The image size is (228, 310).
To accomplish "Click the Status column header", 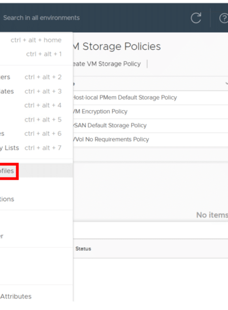I will click(x=83, y=248).
